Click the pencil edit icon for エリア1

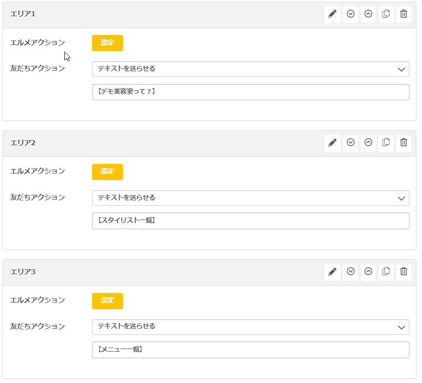coord(332,14)
